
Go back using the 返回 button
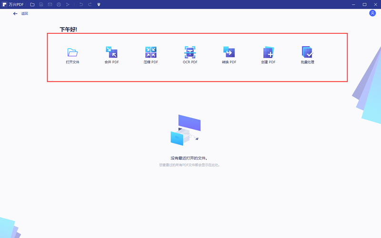click(20, 13)
